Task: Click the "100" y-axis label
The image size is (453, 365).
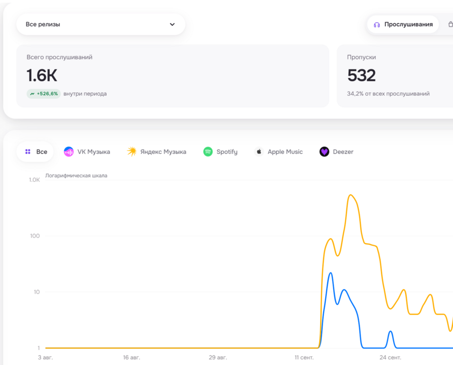Action: [35, 236]
